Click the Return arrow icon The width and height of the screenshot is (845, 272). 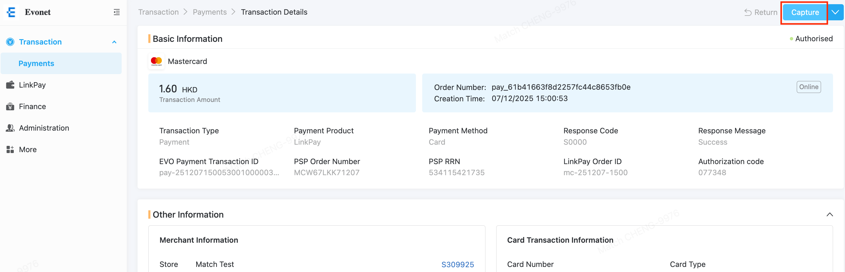coord(748,13)
